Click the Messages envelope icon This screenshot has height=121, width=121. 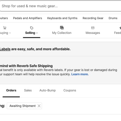click(93, 28)
